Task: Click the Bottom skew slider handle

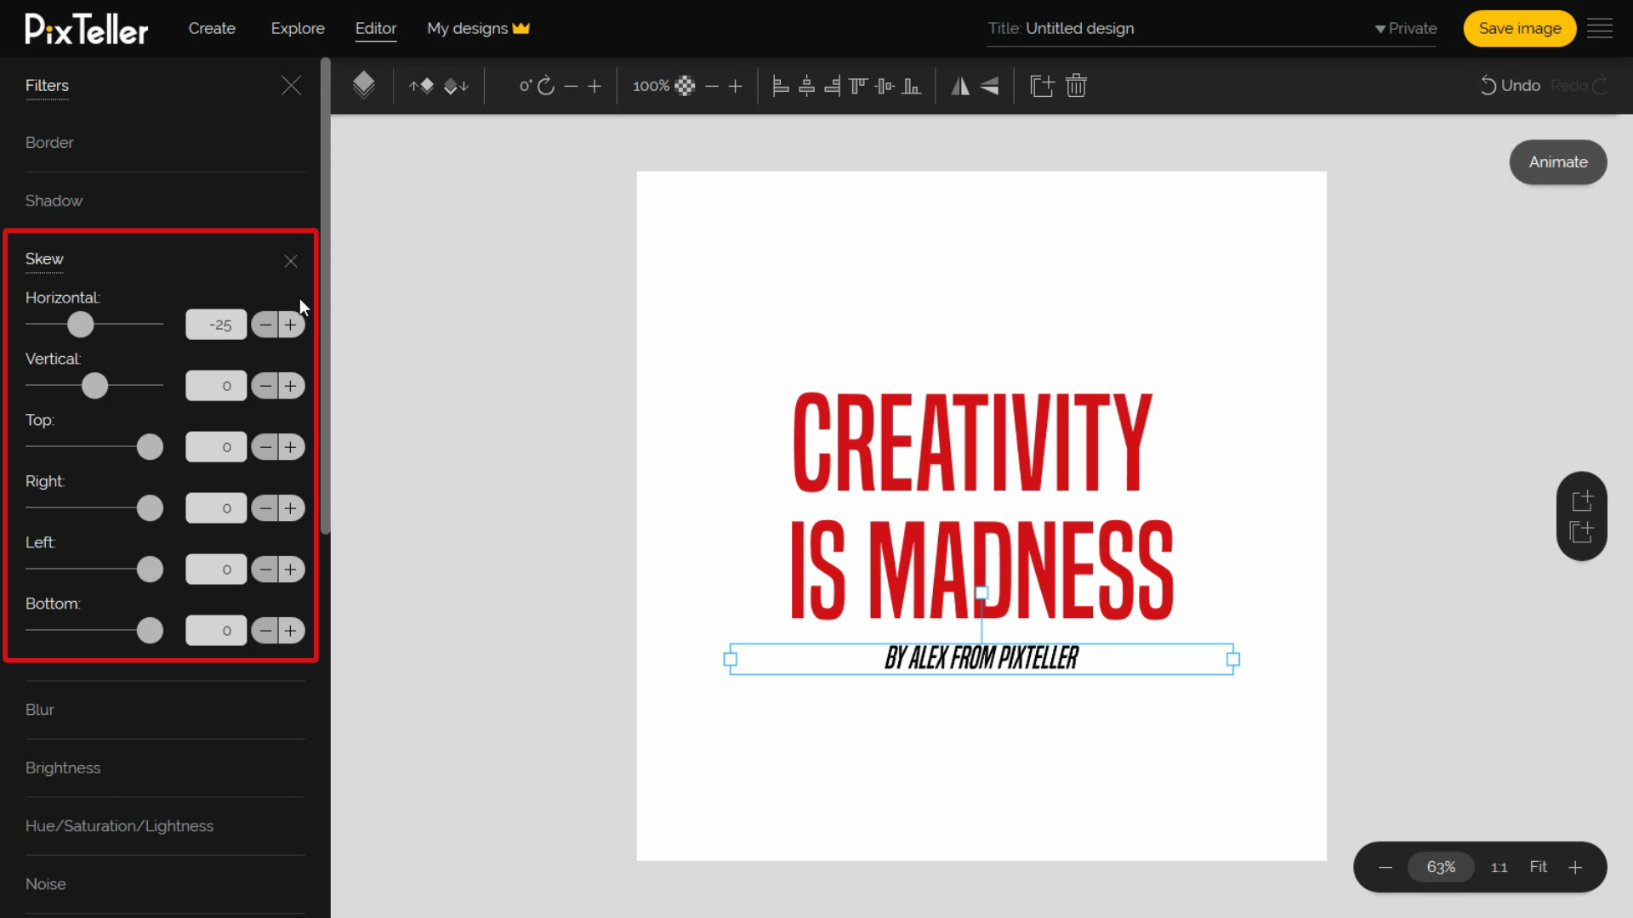Action: pos(150,631)
